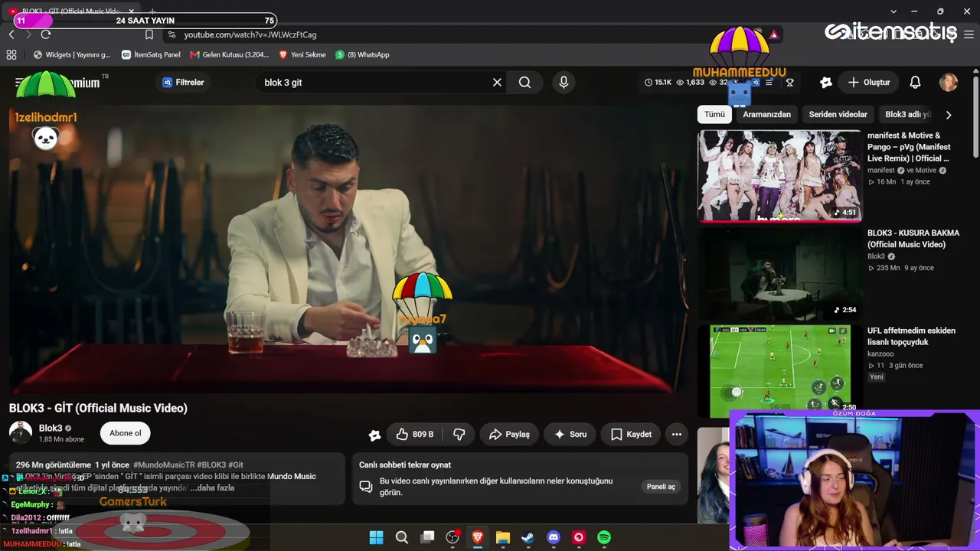
Task: Click the magnifier search button
Action: [x=524, y=83]
